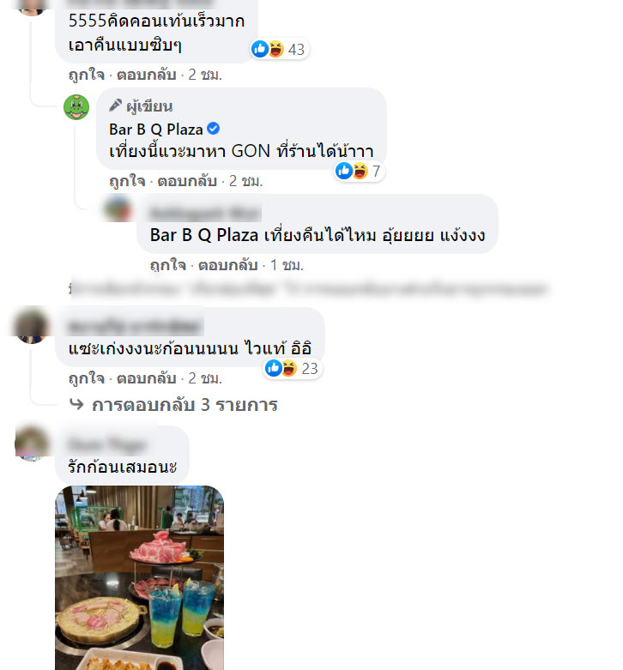
Task: Like the 5555คิดคอนเท้นเร็วมาก comment via ถูกใจ
Action: click(87, 75)
